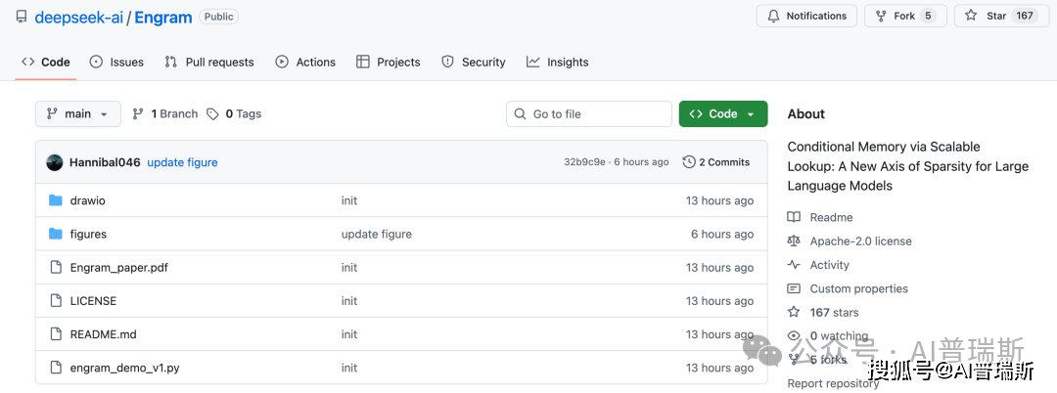Switch to the Projects tab
This screenshot has height=393, width=1057.
[x=389, y=62]
